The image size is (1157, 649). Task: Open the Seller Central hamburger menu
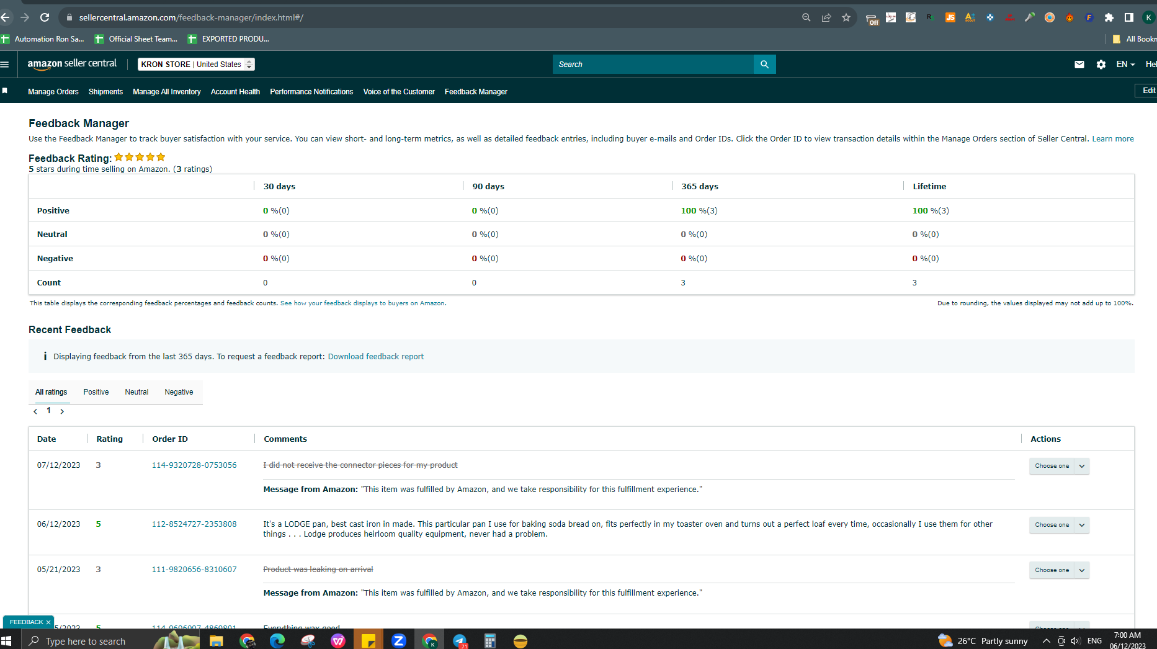(x=5, y=65)
